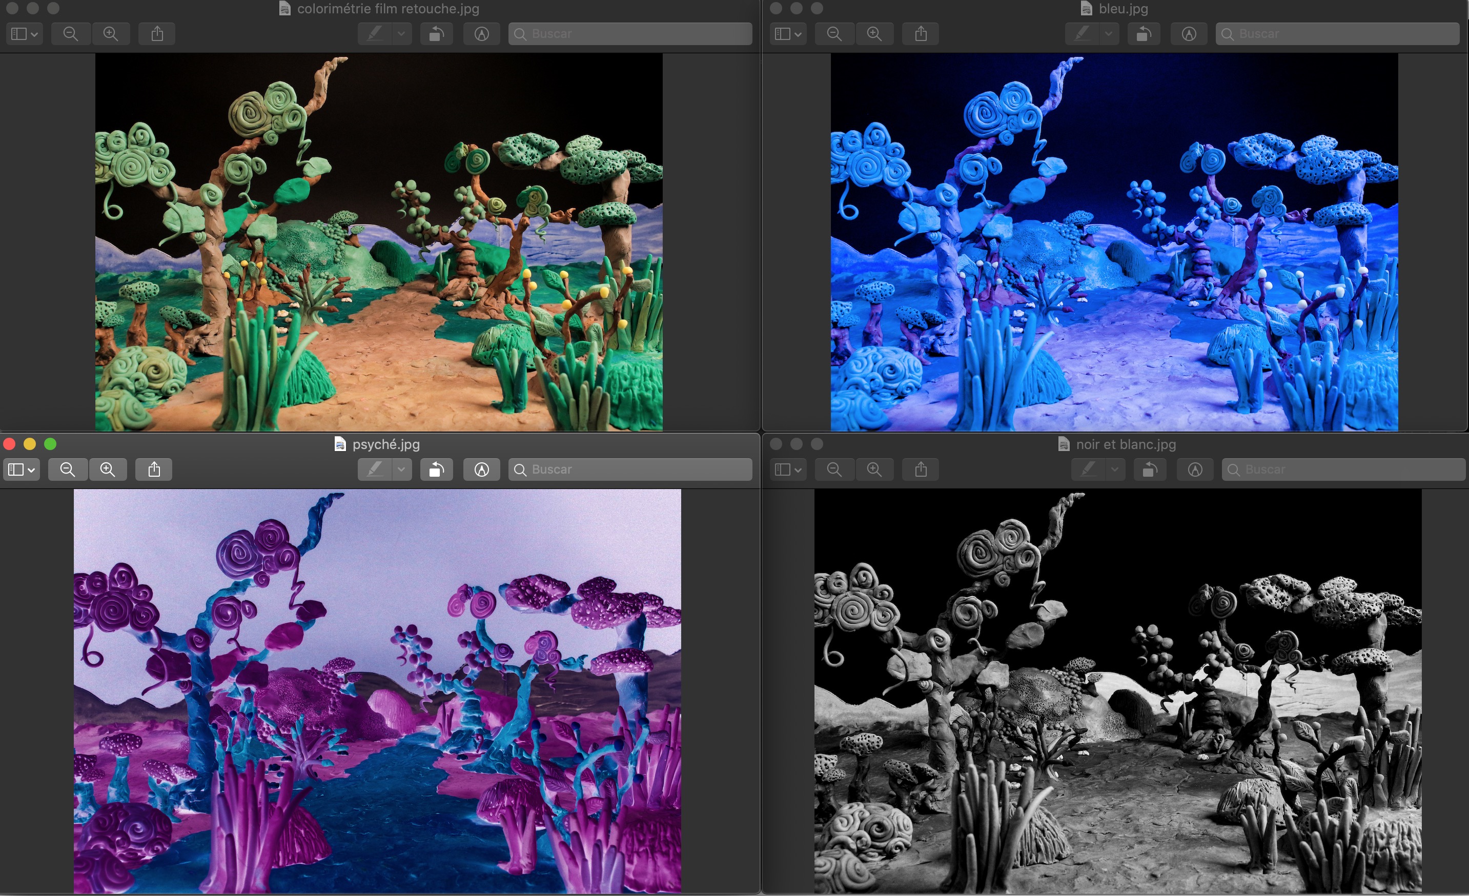Image resolution: width=1469 pixels, height=896 pixels.
Task: Zoom in on the bleu.jpg image
Action: (874, 34)
